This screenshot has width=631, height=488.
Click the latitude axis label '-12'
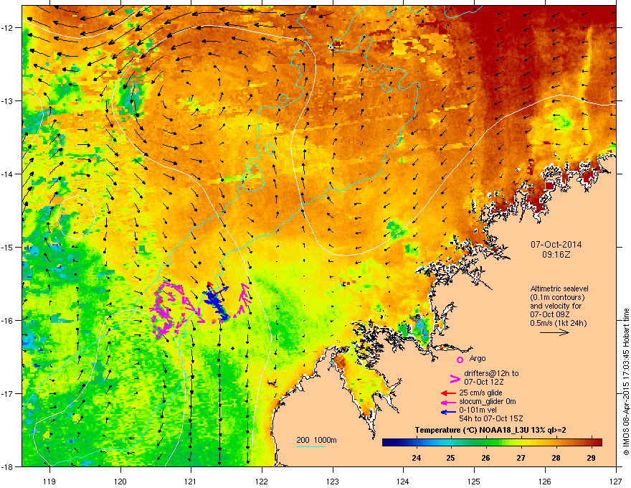click(x=7, y=28)
